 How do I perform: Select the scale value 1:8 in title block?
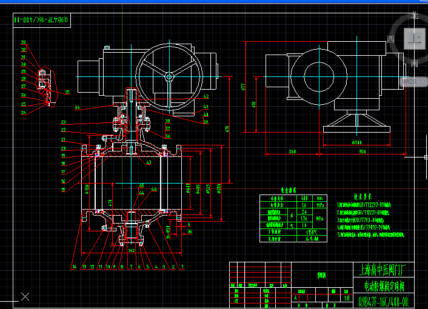pyautogui.click(x=347, y=298)
